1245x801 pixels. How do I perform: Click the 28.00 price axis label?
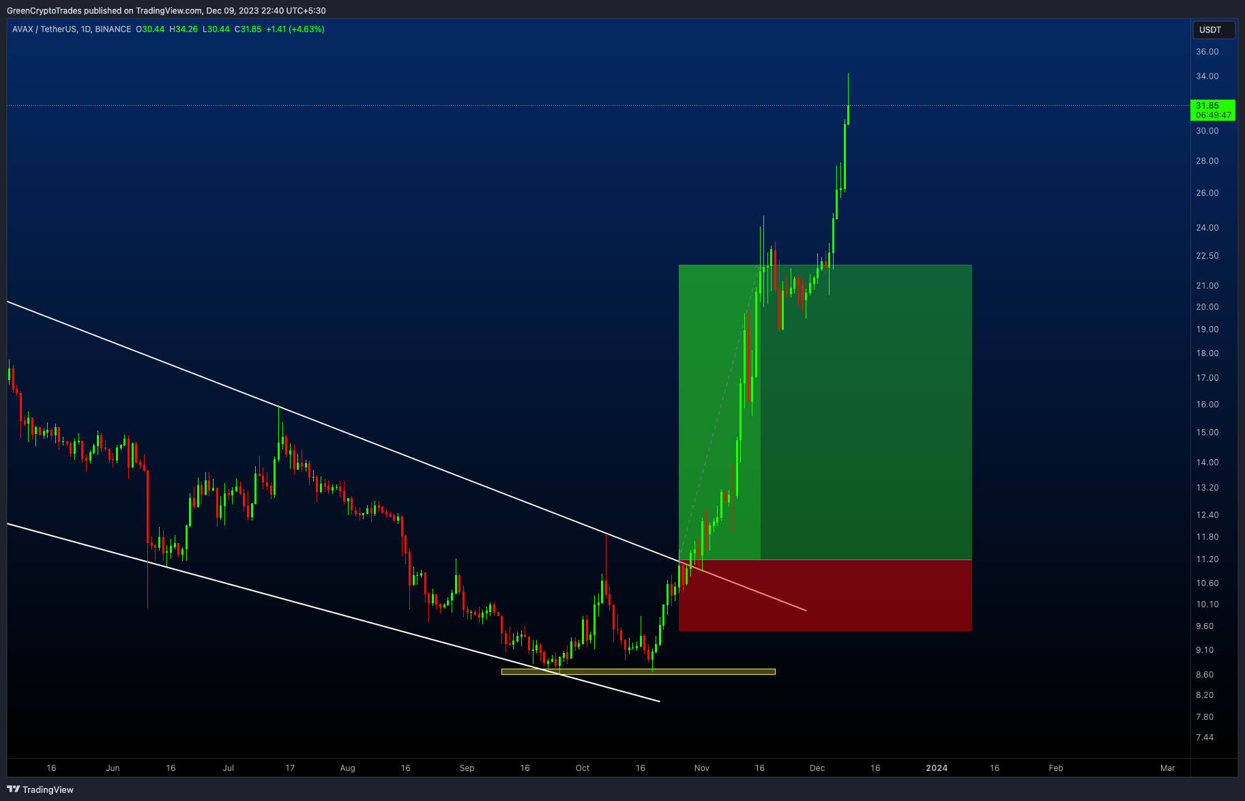(x=1207, y=161)
